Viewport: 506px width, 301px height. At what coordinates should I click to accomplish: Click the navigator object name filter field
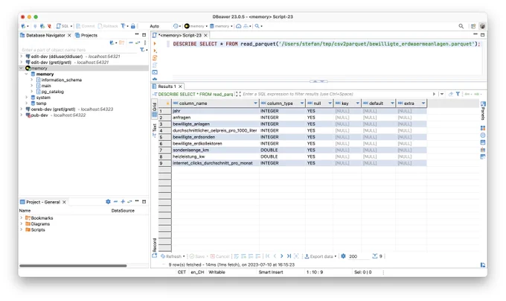tap(80, 50)
